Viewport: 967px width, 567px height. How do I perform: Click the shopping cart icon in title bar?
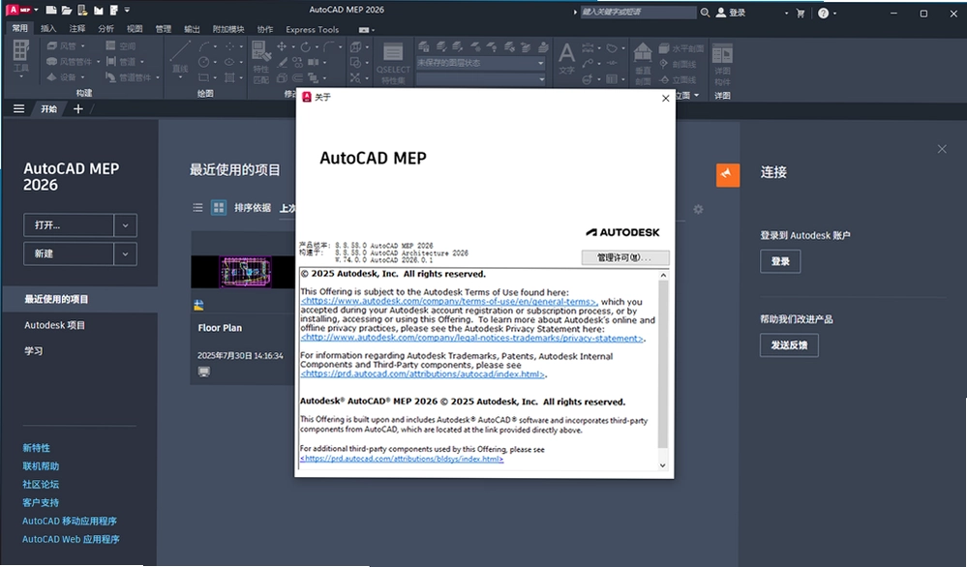point(801,13)
